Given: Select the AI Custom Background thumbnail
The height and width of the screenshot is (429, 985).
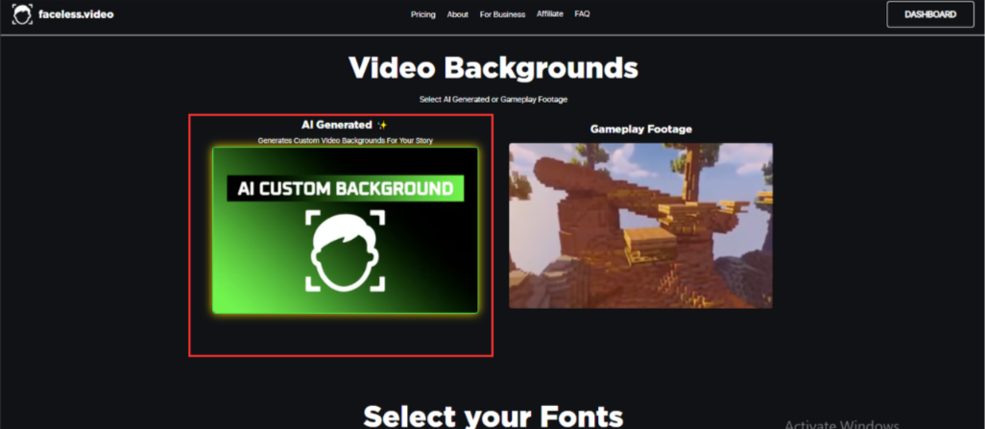Looking at the screenshot, I should point(345,230).
